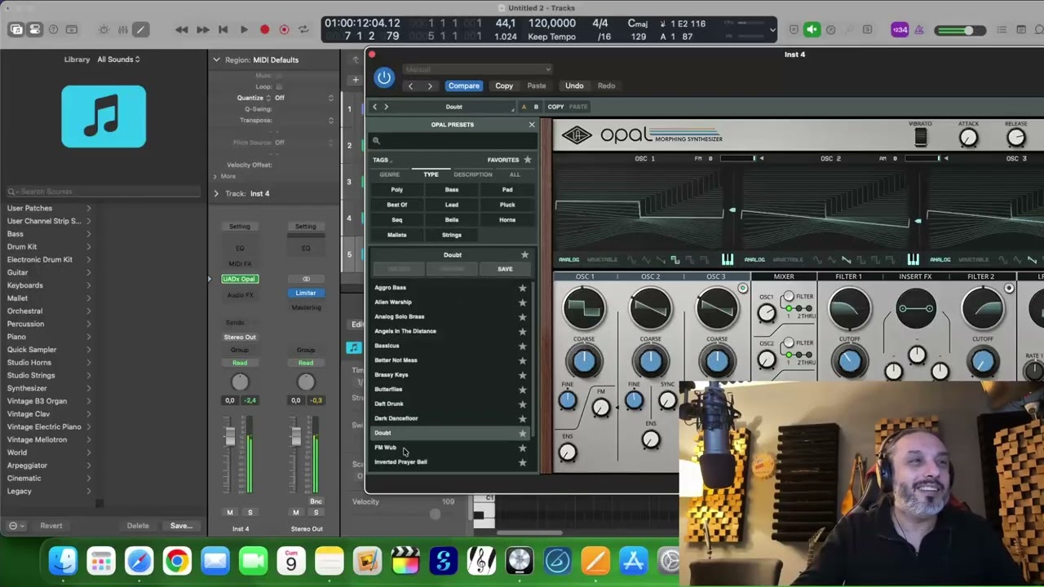1044x587 pixels.
Task: Select the Strings type tag
Action: 452,235
